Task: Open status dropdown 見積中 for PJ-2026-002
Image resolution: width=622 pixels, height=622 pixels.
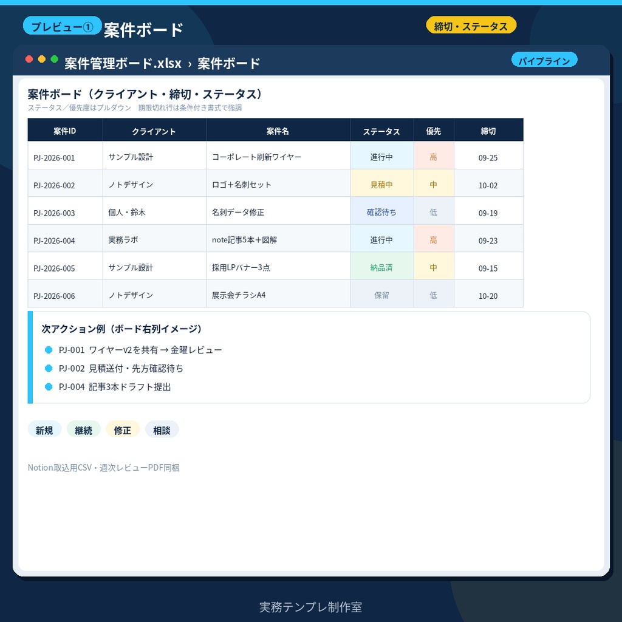Action: (381, 183)
